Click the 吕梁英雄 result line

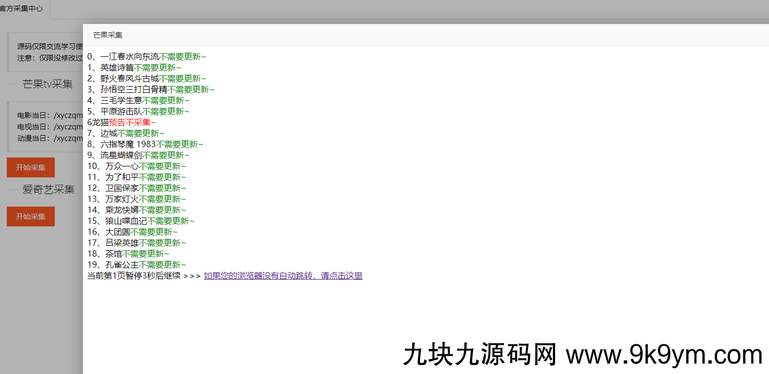122,243
